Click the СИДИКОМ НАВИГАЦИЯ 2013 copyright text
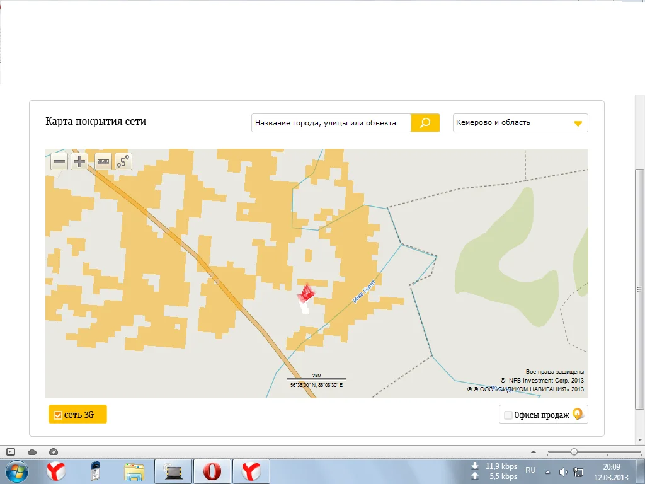 (x=525, y=389)
